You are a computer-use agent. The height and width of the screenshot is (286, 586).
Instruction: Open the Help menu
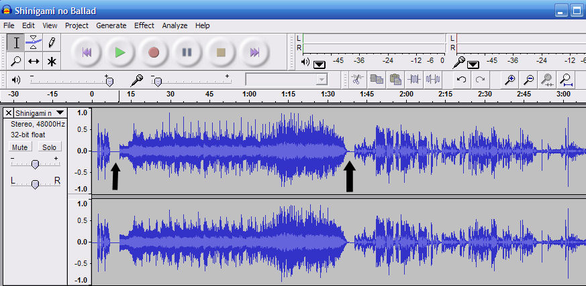[202, 25]
